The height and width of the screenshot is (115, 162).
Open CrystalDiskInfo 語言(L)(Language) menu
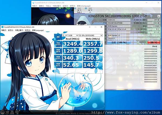(84, 6)
